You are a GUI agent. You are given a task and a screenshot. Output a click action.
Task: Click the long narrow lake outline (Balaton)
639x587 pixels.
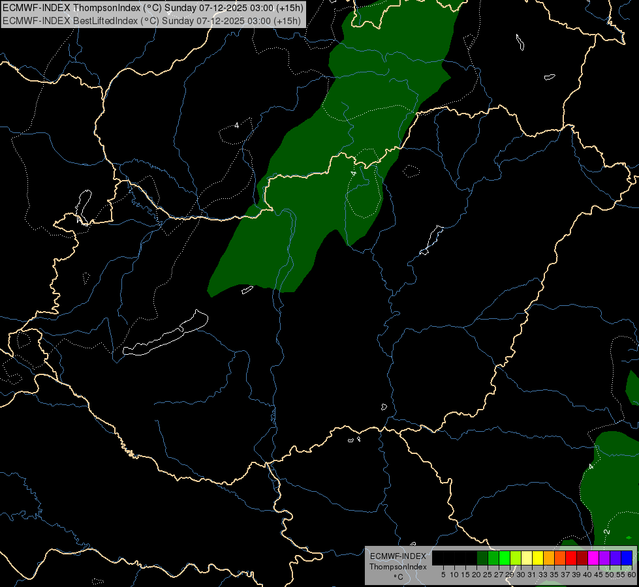click(x=166, y=333)
